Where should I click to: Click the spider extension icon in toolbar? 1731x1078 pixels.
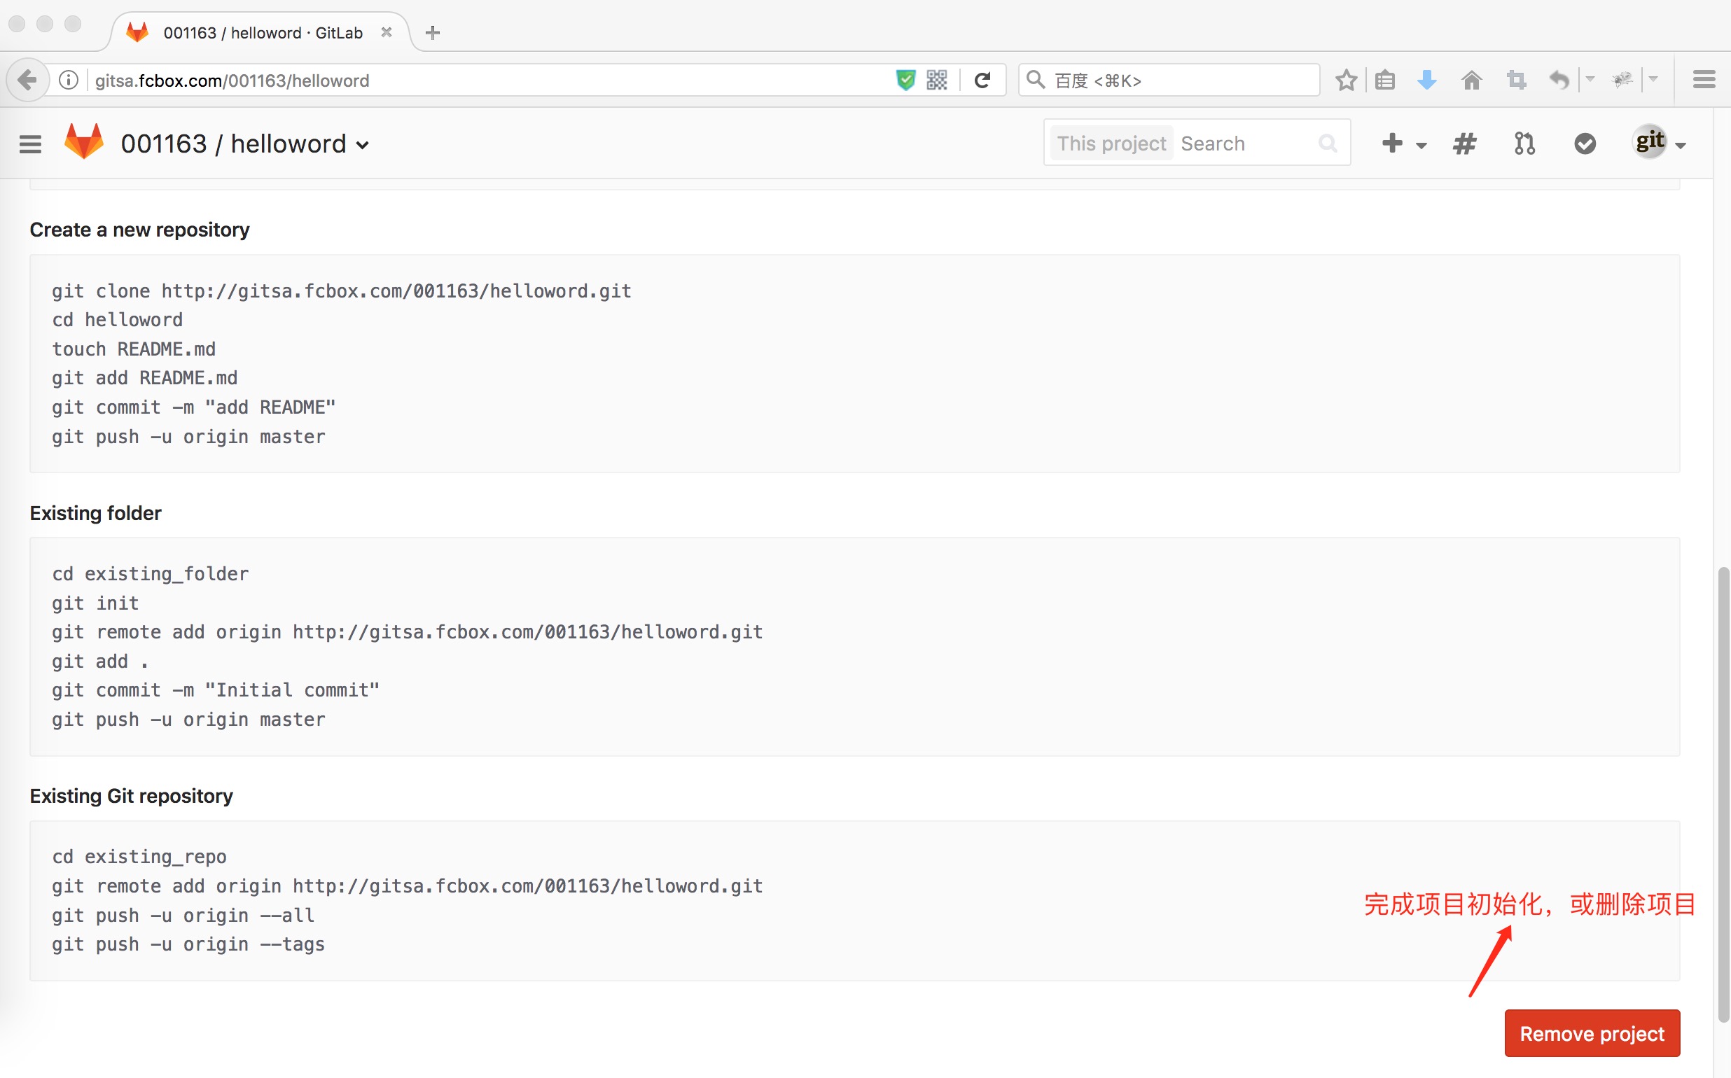1622,80
